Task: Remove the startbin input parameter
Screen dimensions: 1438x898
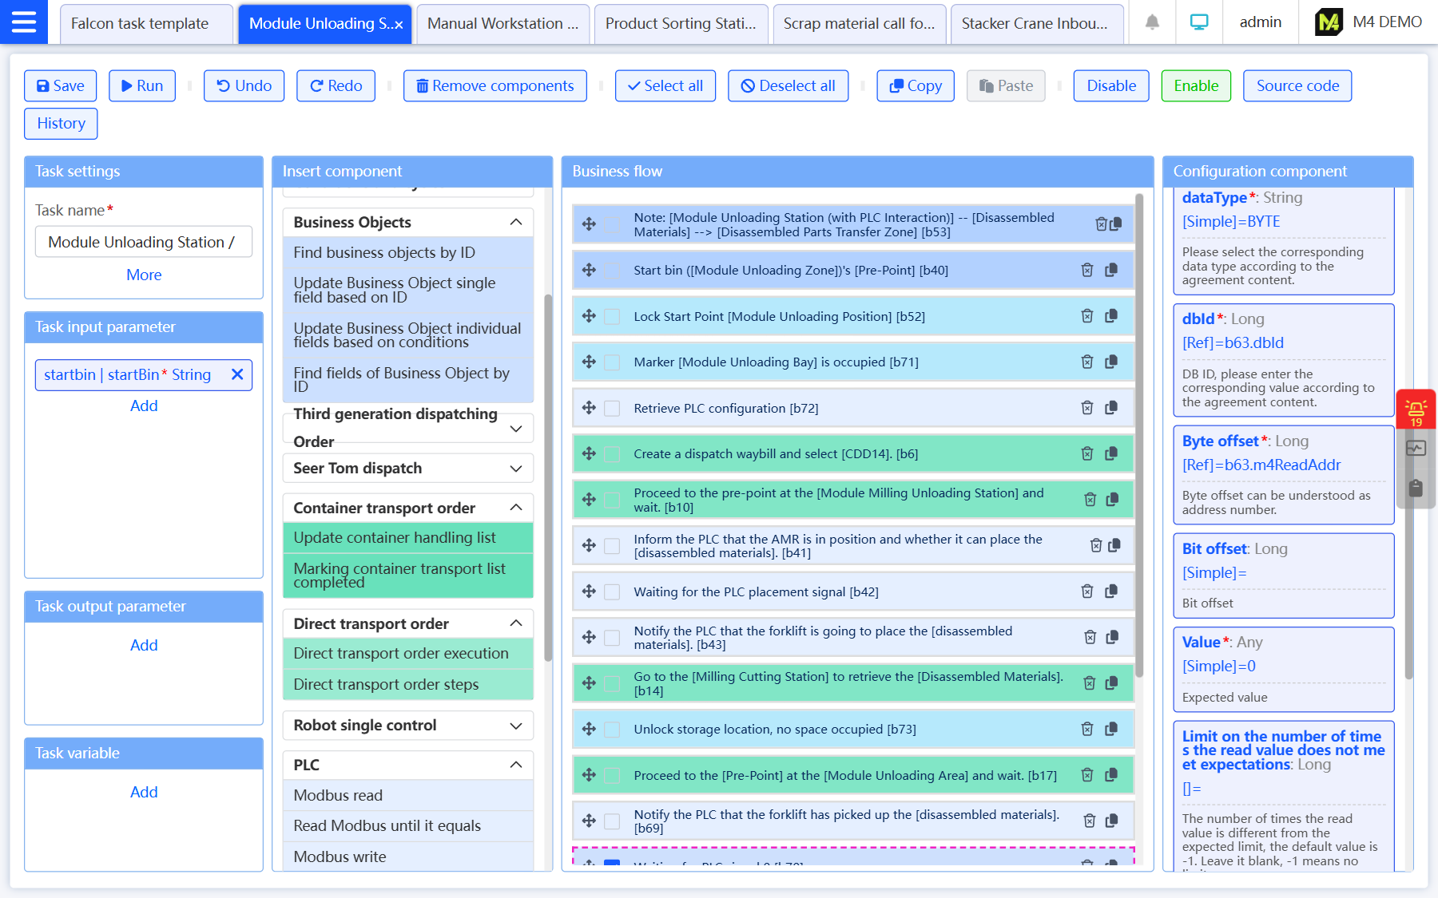Action: click(237, 374)
